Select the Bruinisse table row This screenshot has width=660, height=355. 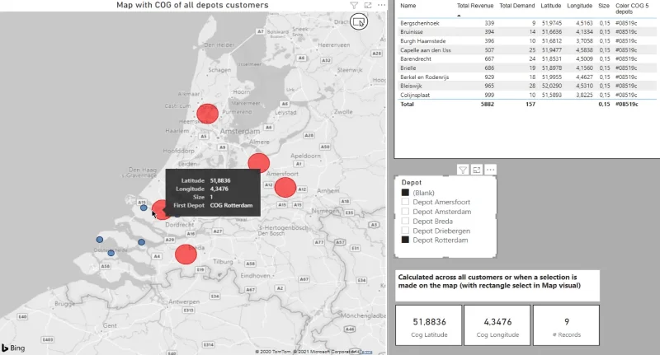(526, 32)
